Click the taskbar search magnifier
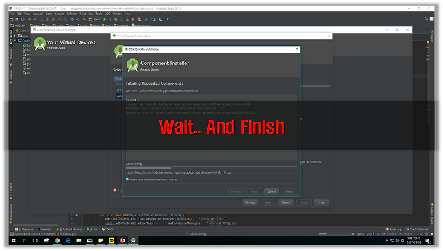Image resolution: width=443 pixels, height=251 pixels. (24, 241)
